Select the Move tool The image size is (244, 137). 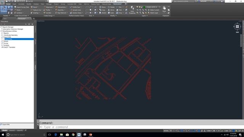(x=103, y=7)
